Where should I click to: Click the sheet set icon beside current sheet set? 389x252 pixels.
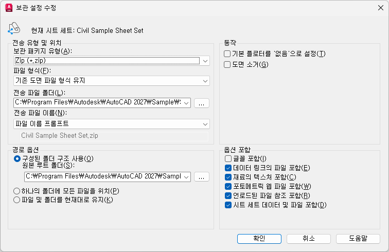pos(13,29)
